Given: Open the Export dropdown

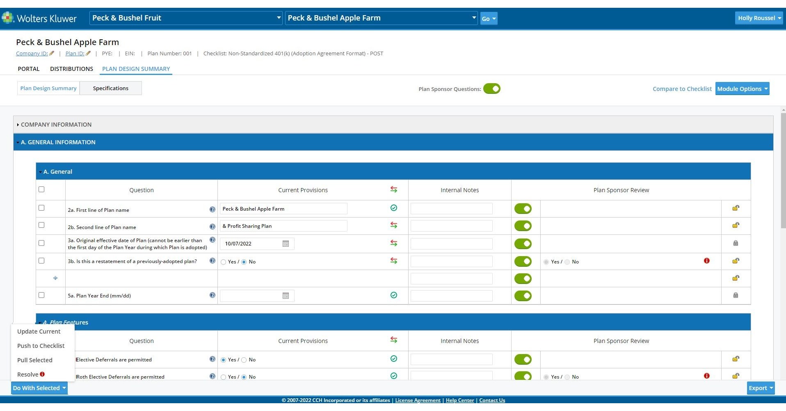Looking at the screenshot, I should [x=760, y=388].
